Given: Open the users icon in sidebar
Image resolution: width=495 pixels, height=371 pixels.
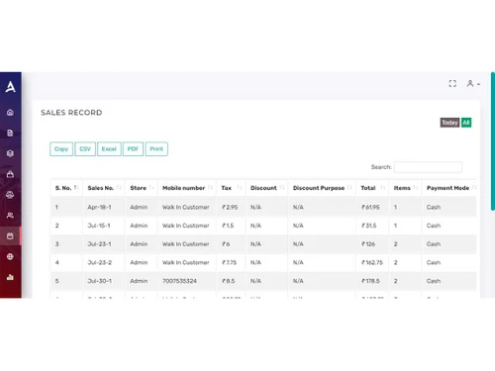Looking at the screenshot, I should pyautogui.click(x=10, y=216).
